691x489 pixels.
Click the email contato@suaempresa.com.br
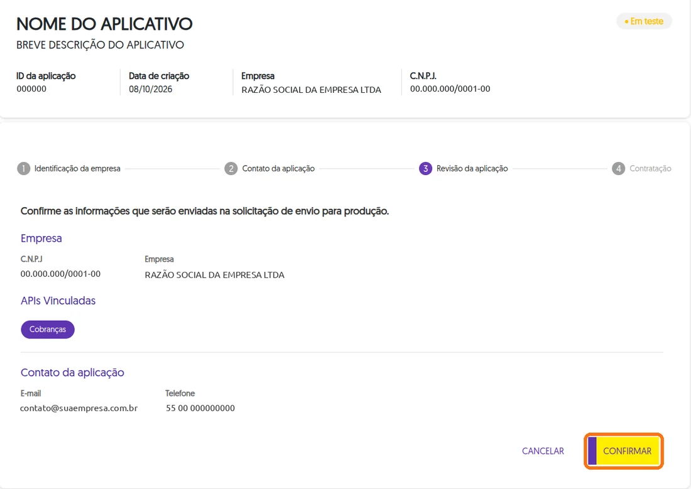(x=79, y=408)
